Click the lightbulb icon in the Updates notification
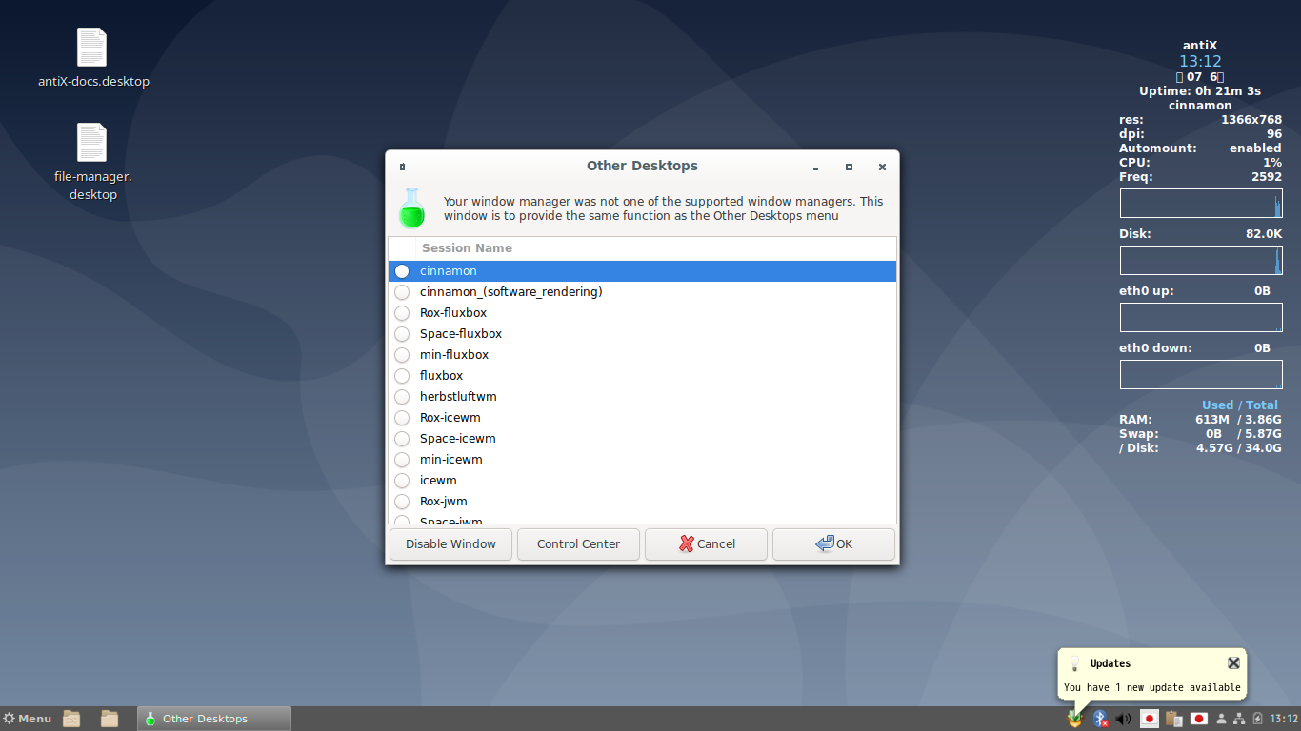 click(1074, 663)
